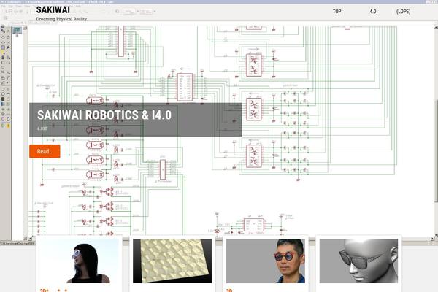Open the (LOPE) navigation item
This screenshot has height=292, width=438.
[x=404, y=12]
